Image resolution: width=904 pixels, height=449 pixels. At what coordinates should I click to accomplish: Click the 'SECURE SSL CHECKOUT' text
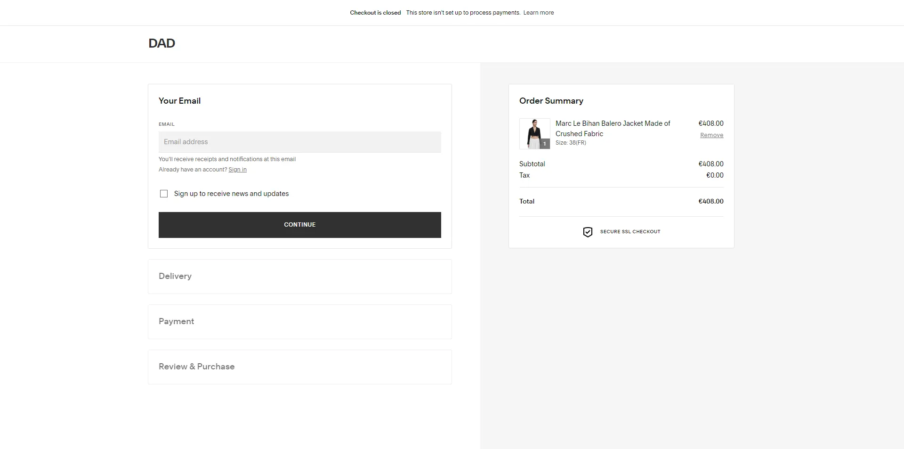(x=630, y=232)
